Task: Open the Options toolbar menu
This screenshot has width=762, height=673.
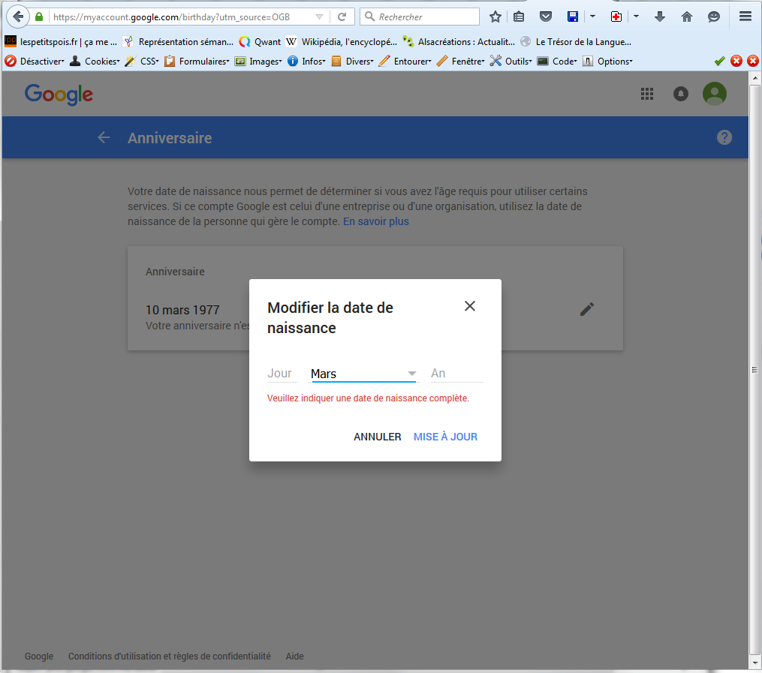Action: (607, 62)
